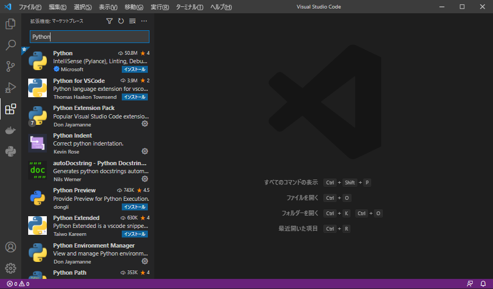
Task: Click the VS Code logo in title bar
Action: [x=8, y=6]
